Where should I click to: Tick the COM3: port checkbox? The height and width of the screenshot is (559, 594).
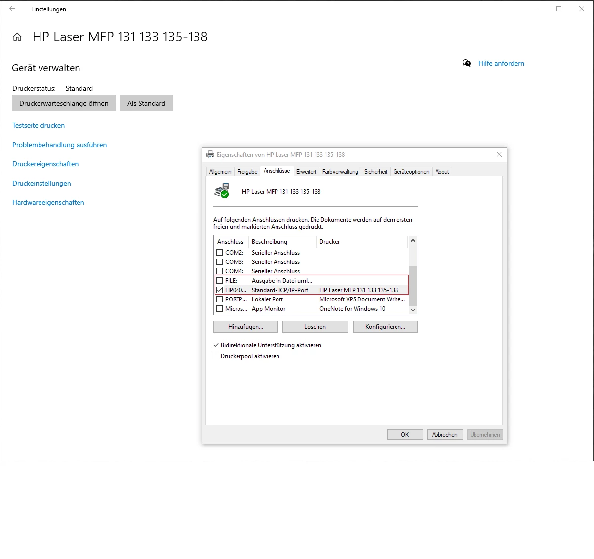[x=220, y=261]
